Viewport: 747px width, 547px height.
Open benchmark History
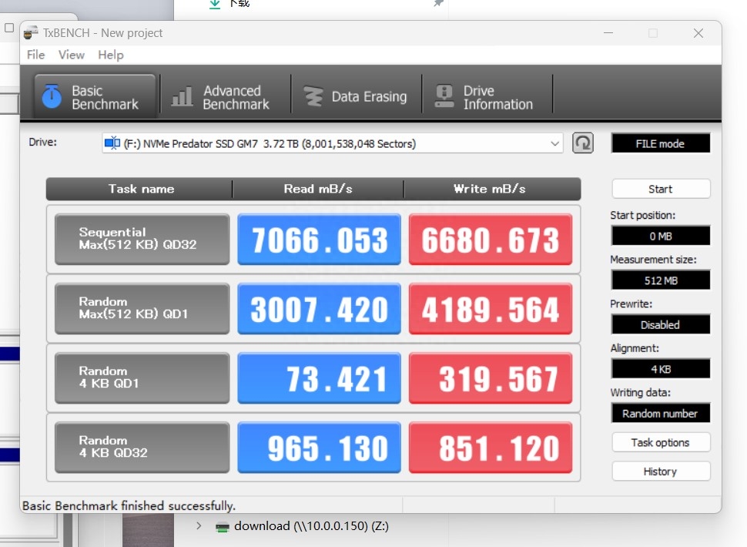click(661, 471)
